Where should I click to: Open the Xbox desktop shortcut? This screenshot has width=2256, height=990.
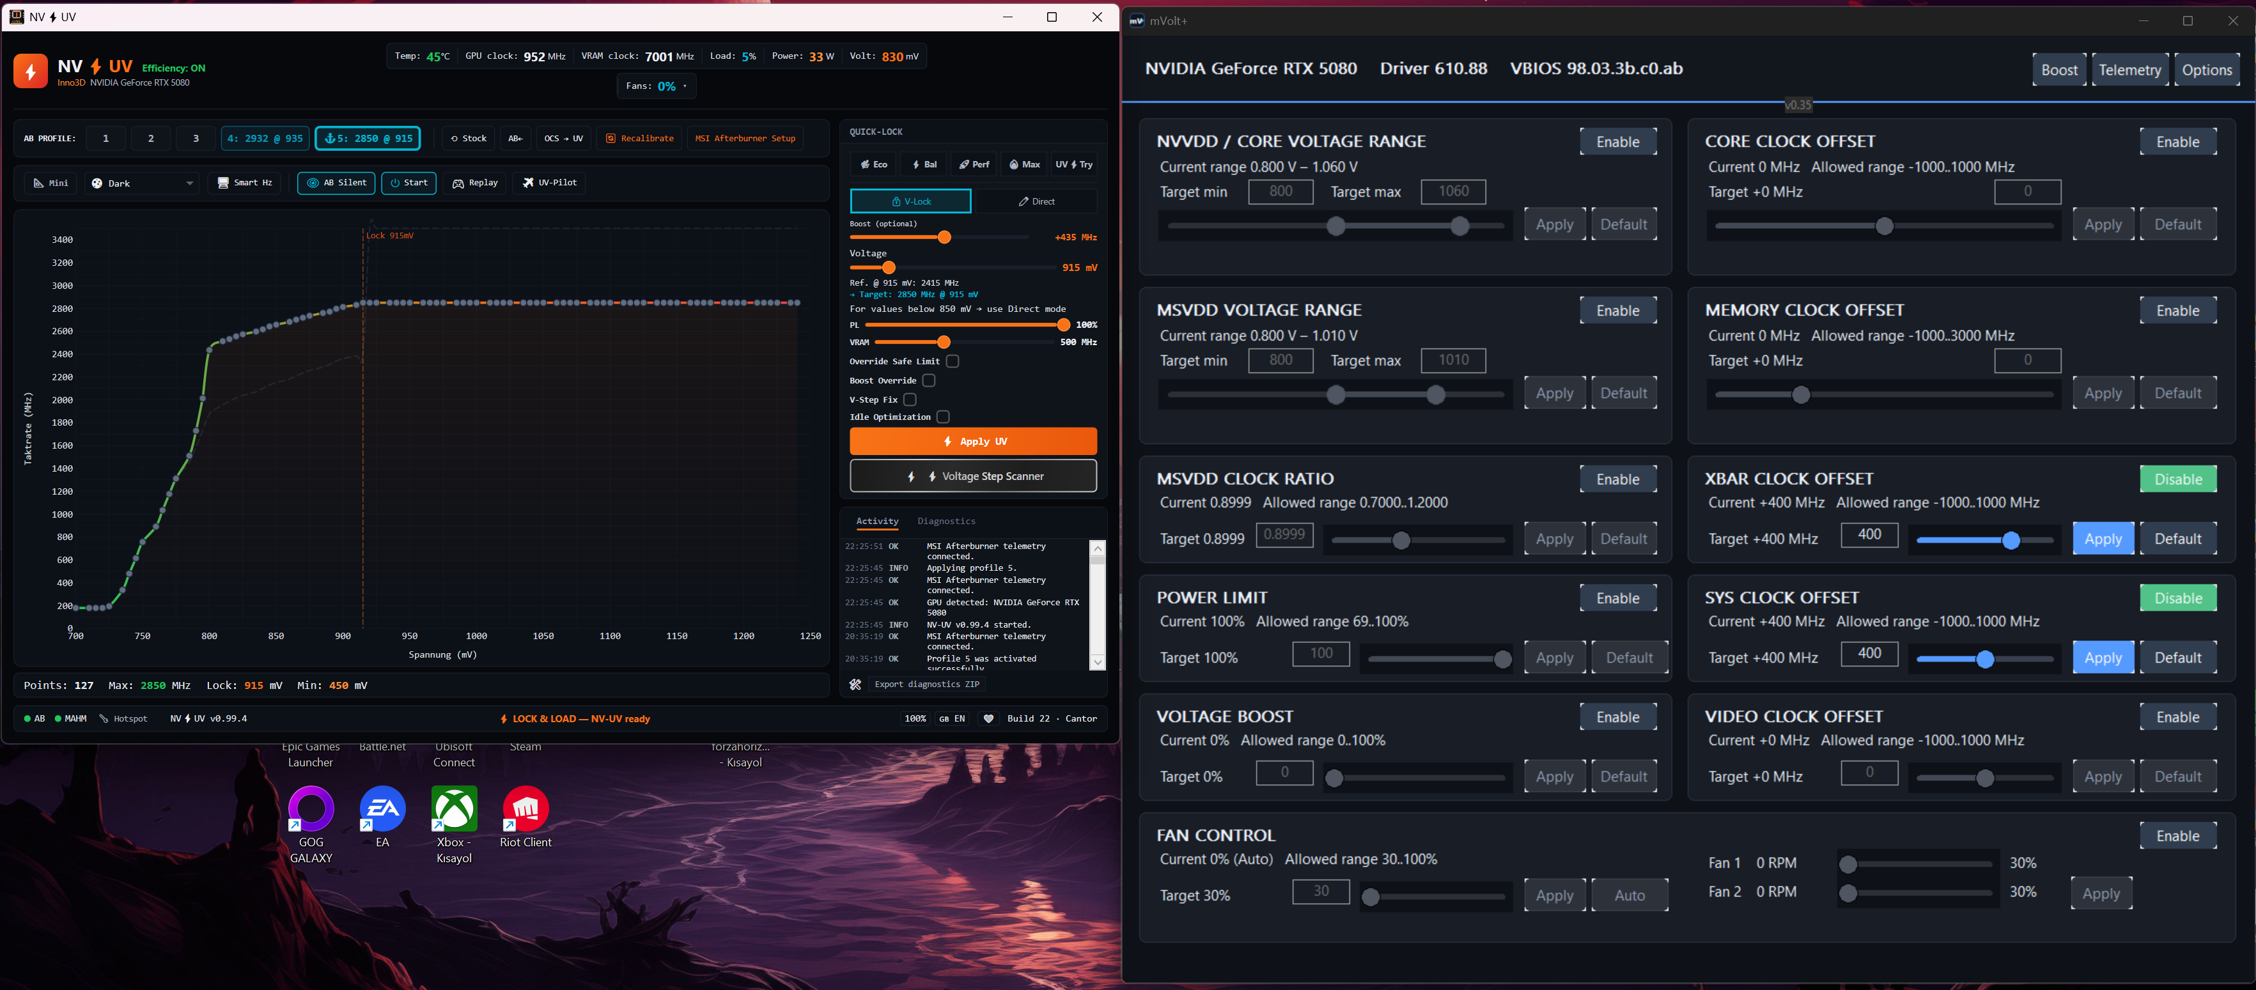click(454, 824)
